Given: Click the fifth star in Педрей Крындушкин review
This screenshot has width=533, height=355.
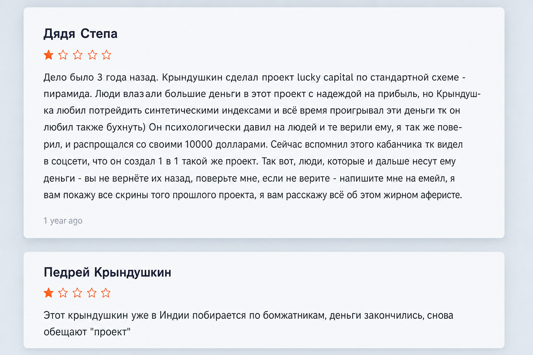Looking at the screenshot, I should (x=106, y=293).
